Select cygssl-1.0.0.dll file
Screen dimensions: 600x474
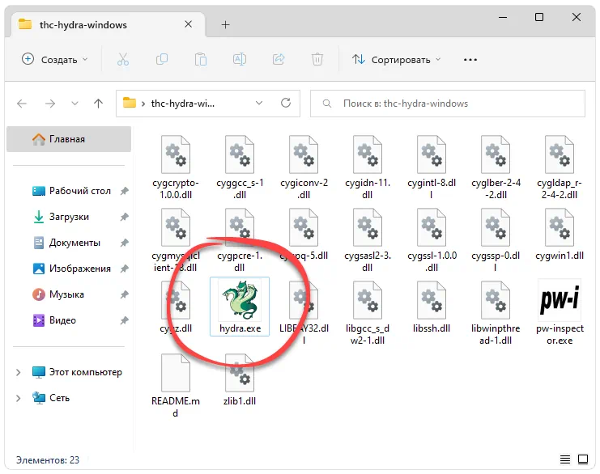tap(432, 240)
